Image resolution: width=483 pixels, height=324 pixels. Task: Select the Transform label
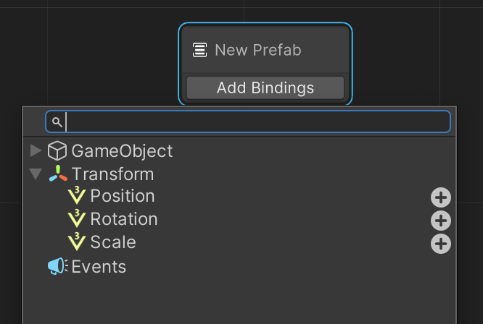pyautogui.click(x=112, y=174)
